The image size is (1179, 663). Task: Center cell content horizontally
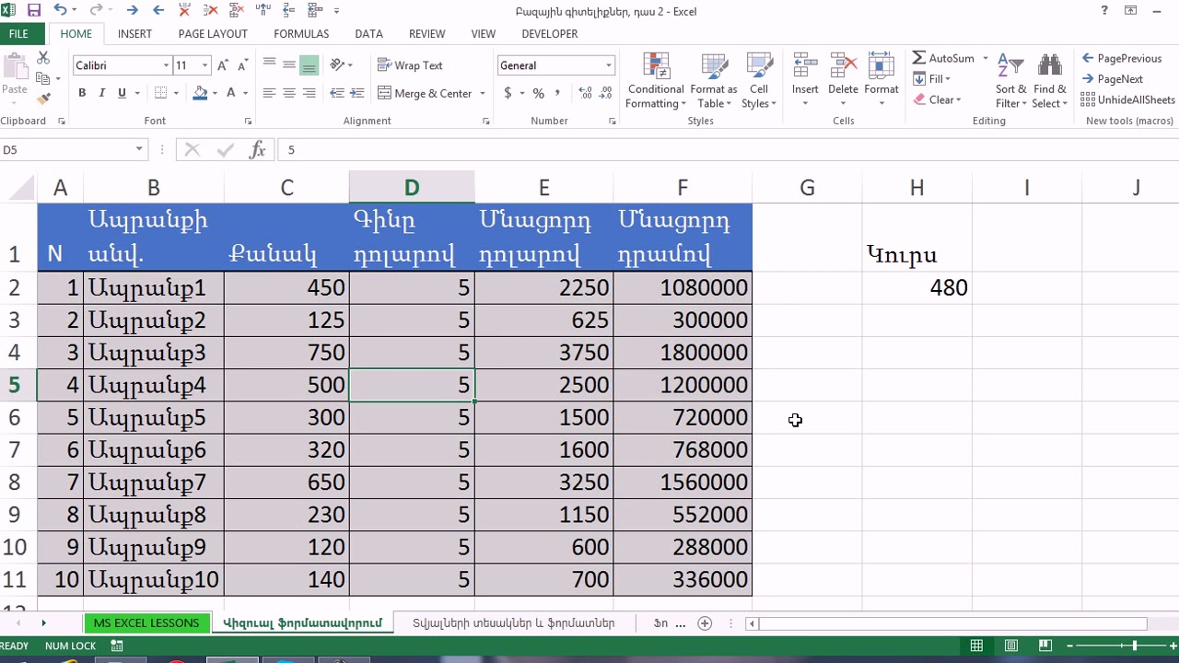(289, 93)
